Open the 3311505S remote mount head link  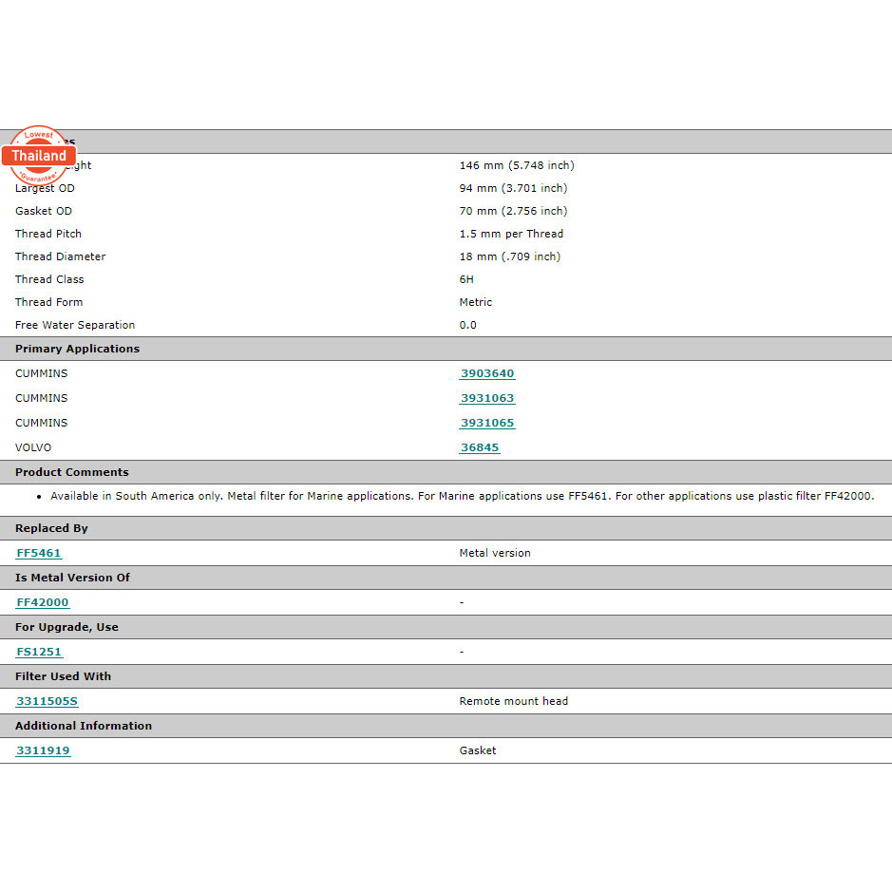pos(47,701)
